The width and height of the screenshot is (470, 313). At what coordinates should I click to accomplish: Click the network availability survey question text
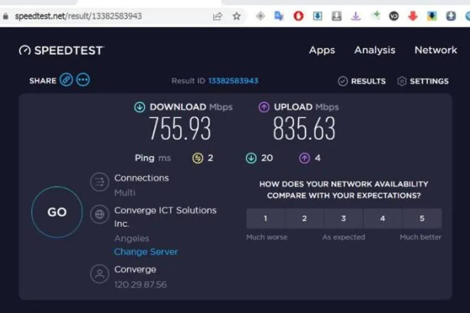click(x=344, y=190)
